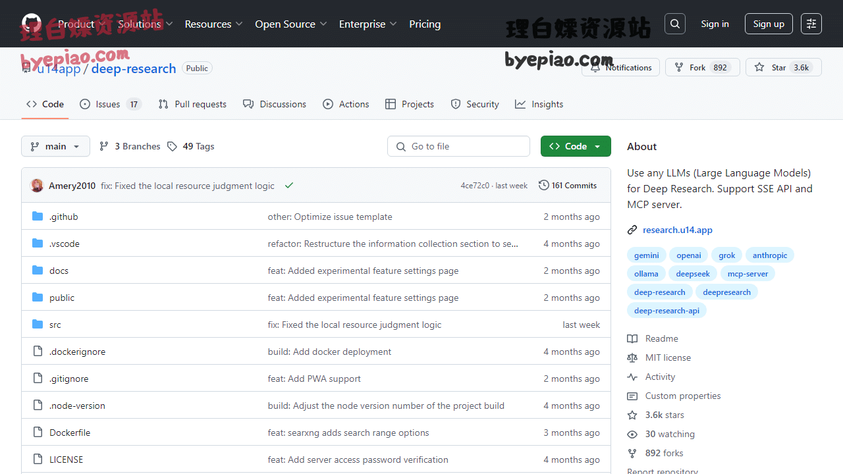The width and height of the screenshot is (843, 474).
Task: Click the .github folder icon
Action: point(38,217)
